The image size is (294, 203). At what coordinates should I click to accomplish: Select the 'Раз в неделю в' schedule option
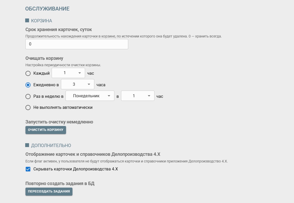[28, 96]
